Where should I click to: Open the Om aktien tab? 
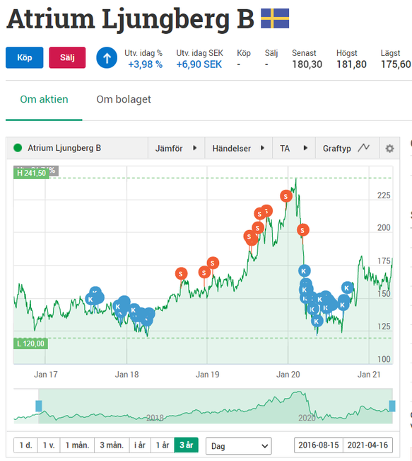[44, 99]
